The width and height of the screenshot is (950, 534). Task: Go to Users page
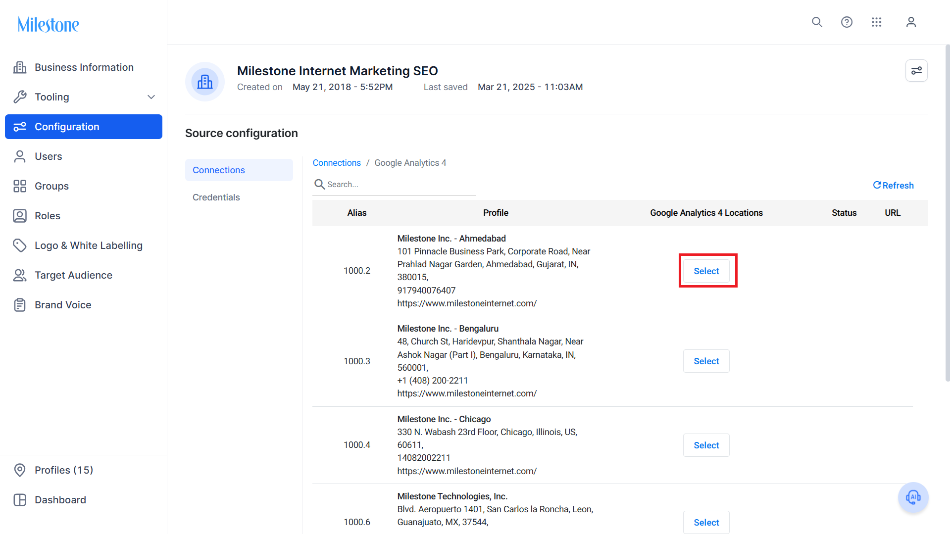pos(83,156)
